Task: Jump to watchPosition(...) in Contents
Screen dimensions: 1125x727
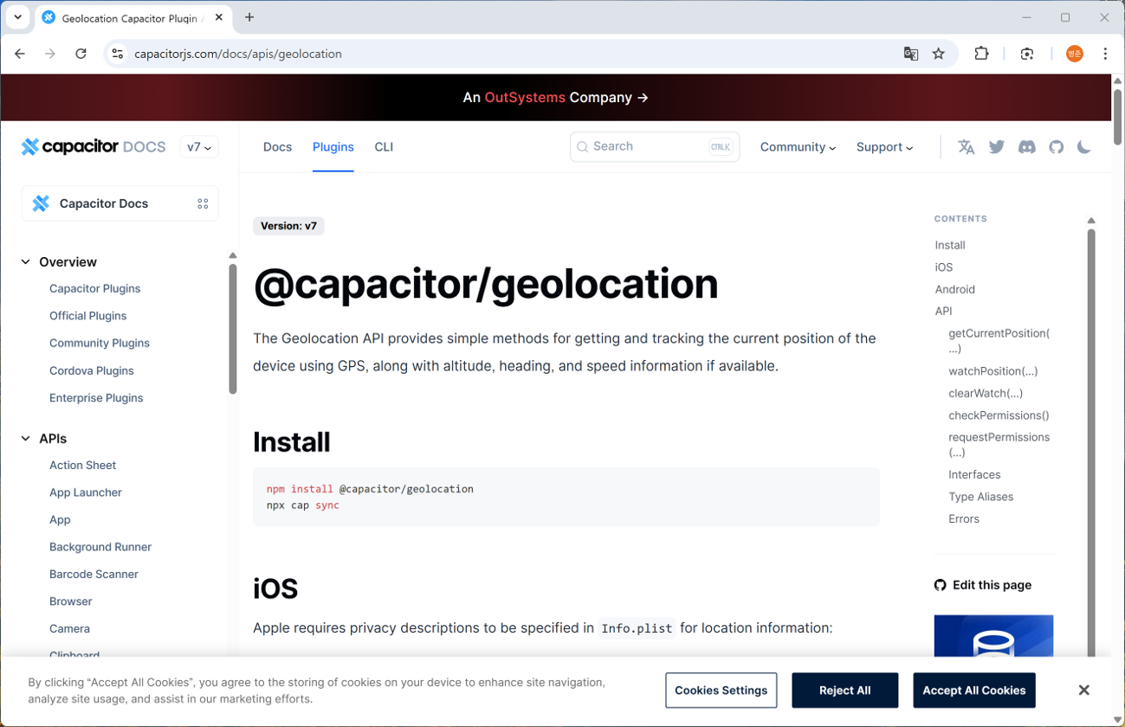Action: [993, 371]
